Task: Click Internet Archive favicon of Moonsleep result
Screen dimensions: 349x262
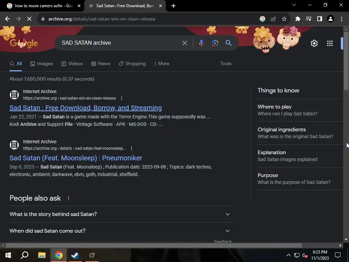Action: 14,145
